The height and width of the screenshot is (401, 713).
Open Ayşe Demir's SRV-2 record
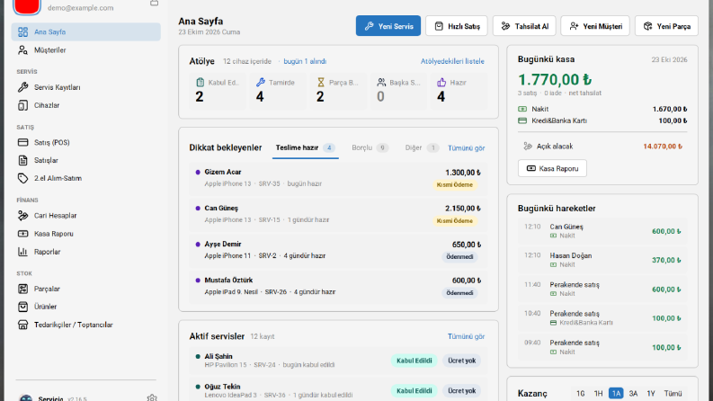coord(338,250)
